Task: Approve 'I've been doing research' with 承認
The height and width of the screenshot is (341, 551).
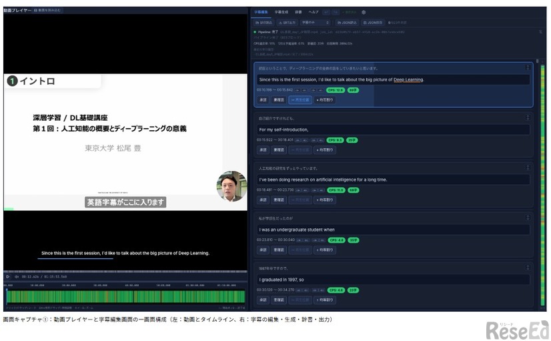Action: point(263,200)
